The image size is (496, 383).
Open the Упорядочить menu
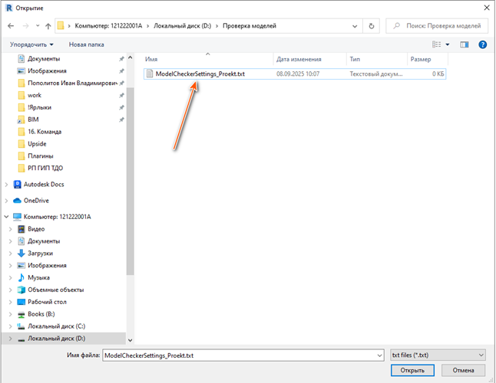(x=31, y=44)
